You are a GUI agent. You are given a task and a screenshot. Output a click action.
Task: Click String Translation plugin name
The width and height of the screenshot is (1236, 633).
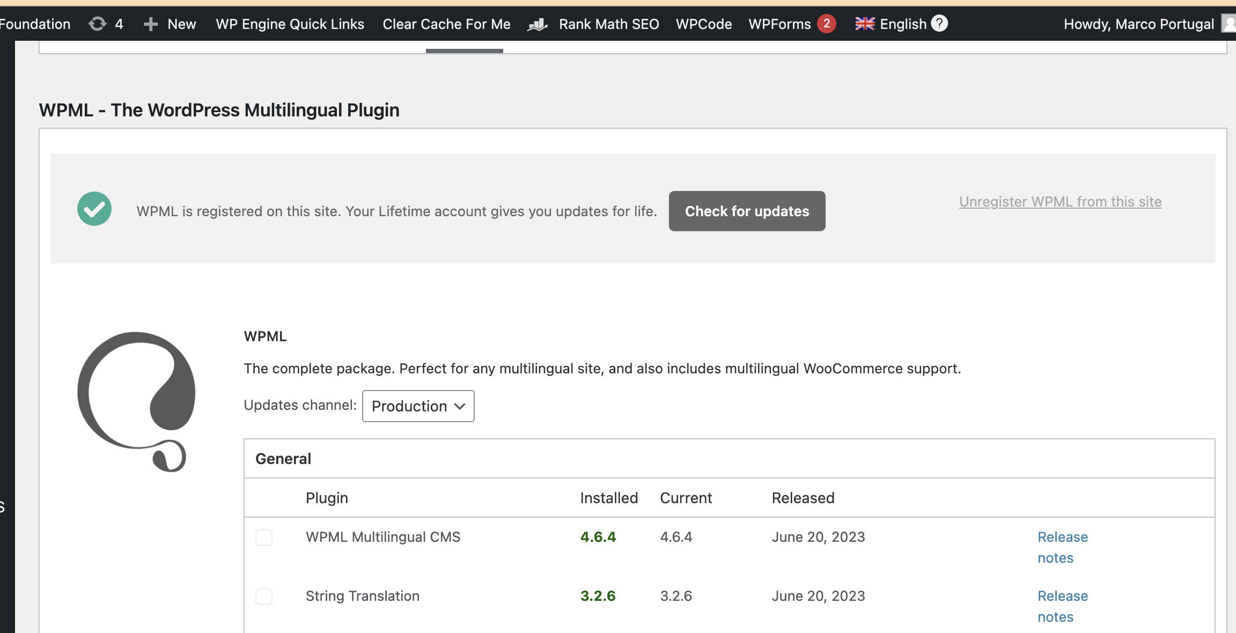(363, 596)
